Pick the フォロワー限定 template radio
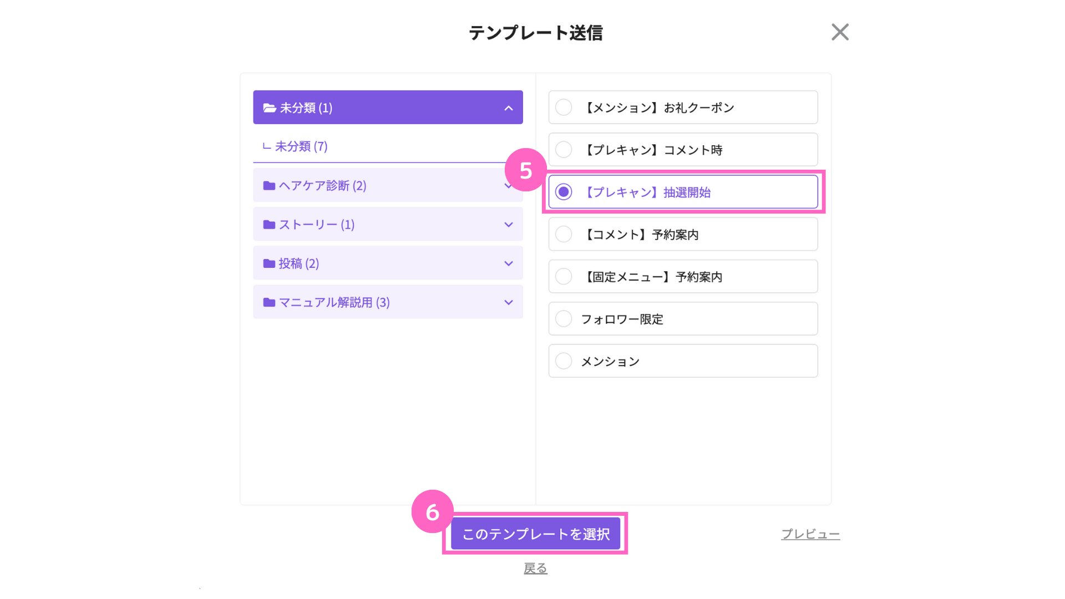The image size is (1065, 599). click(x=564, y=319)
